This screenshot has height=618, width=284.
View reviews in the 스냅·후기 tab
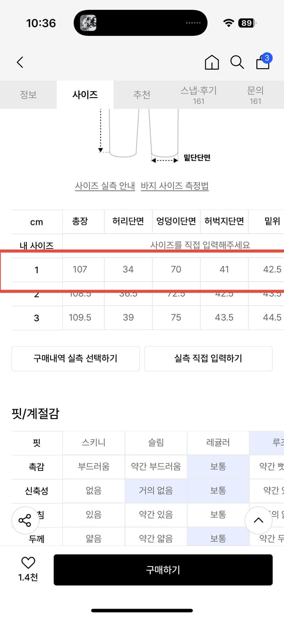(x=199, y=94)
